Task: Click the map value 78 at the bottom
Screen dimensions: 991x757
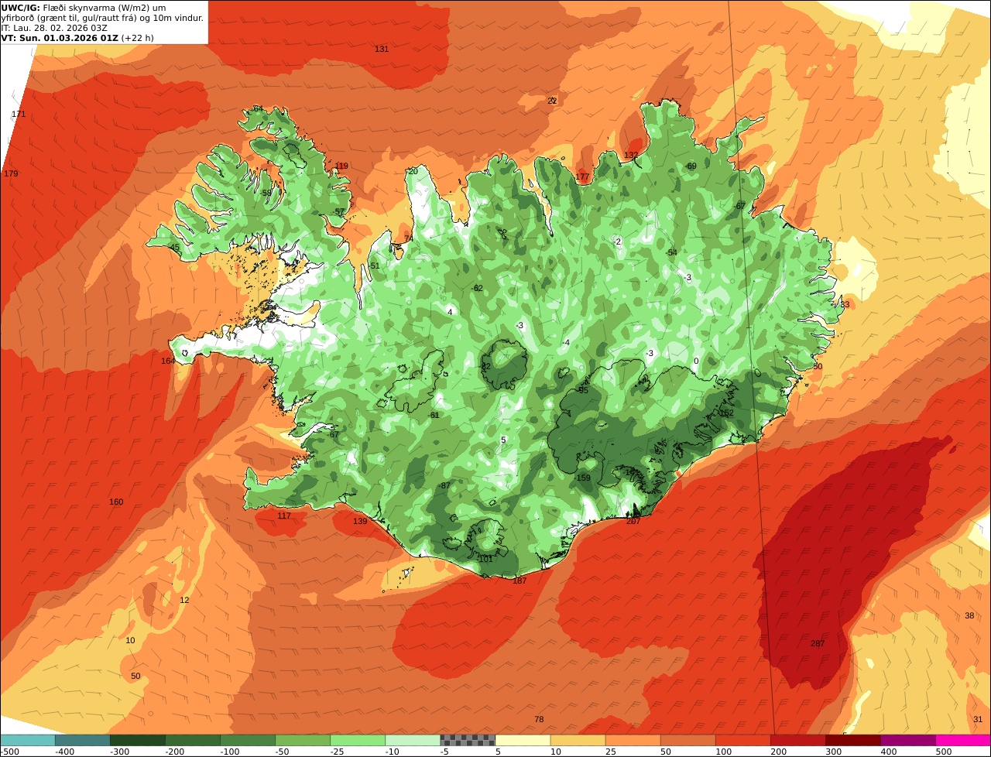Action: 539,719
